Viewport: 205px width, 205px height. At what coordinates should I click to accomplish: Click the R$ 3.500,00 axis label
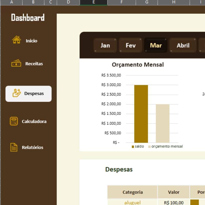point(111,75)
